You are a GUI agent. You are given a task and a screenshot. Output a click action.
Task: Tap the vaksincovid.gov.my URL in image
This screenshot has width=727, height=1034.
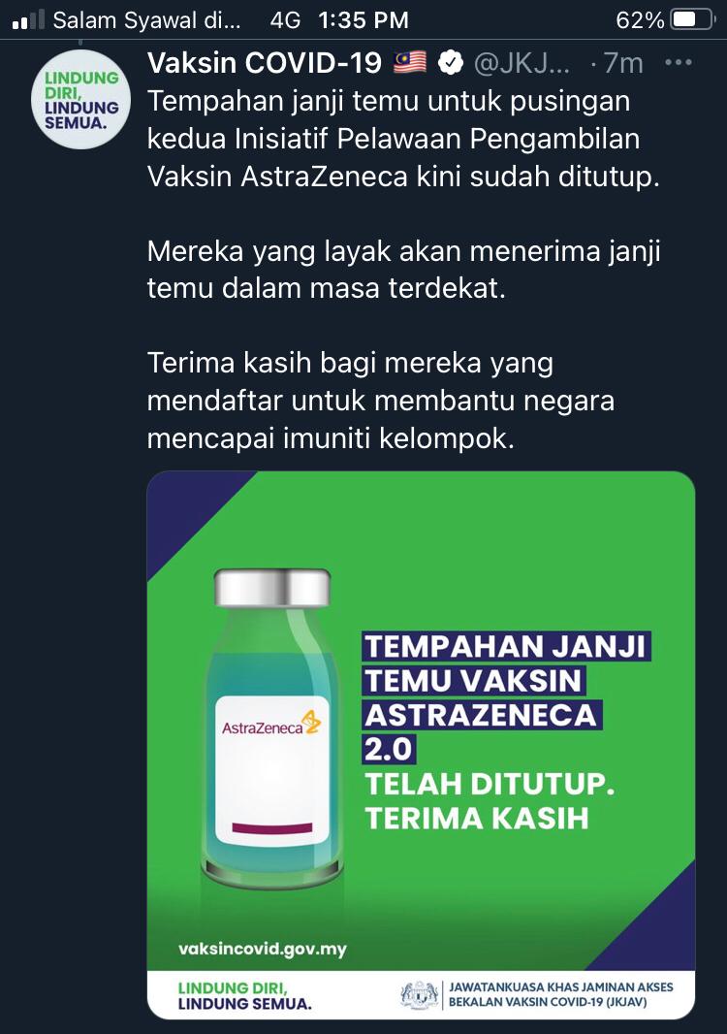coord(263,950)
